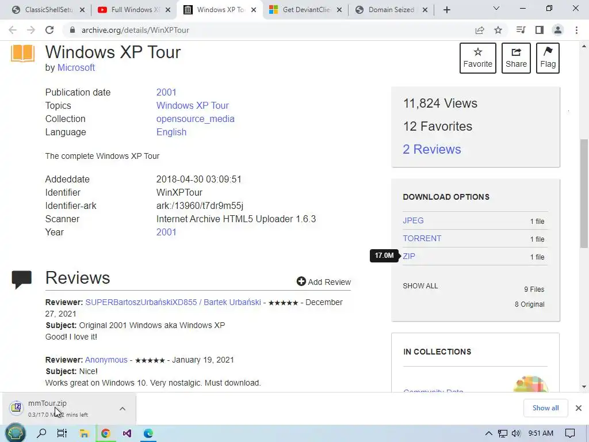Switch to the ClassicShellSetup tab

(48, 10)
